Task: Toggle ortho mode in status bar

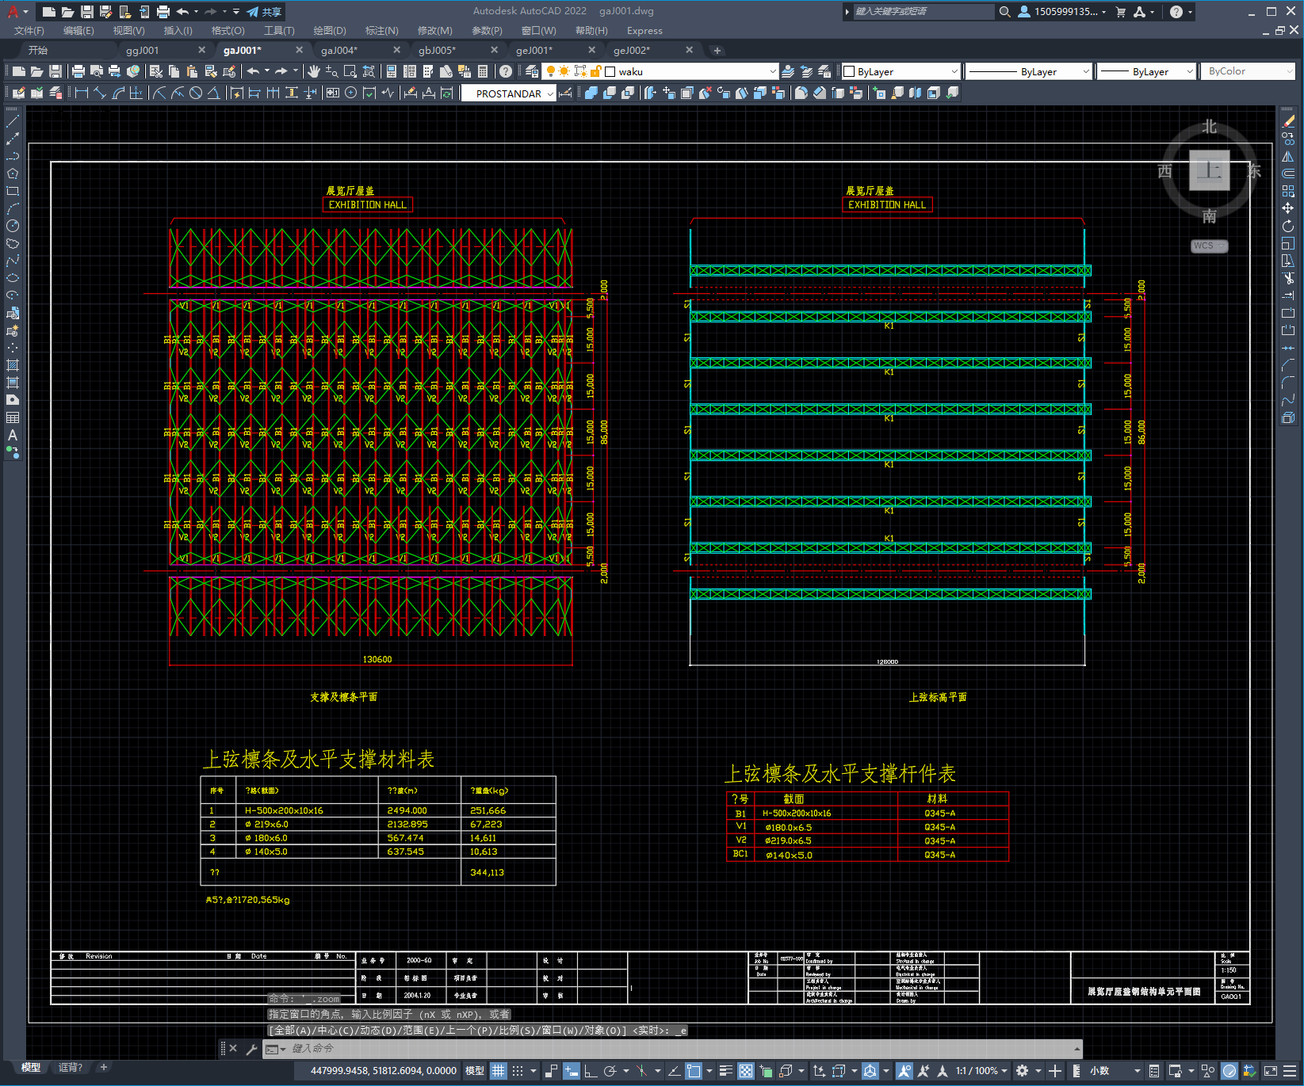Action: click(591, 1071)
